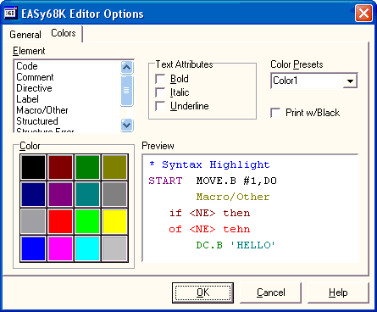This screenshot has height=312, width=377.
Task: Close the Editor Options dialog
Action: (x=363, y=14)
